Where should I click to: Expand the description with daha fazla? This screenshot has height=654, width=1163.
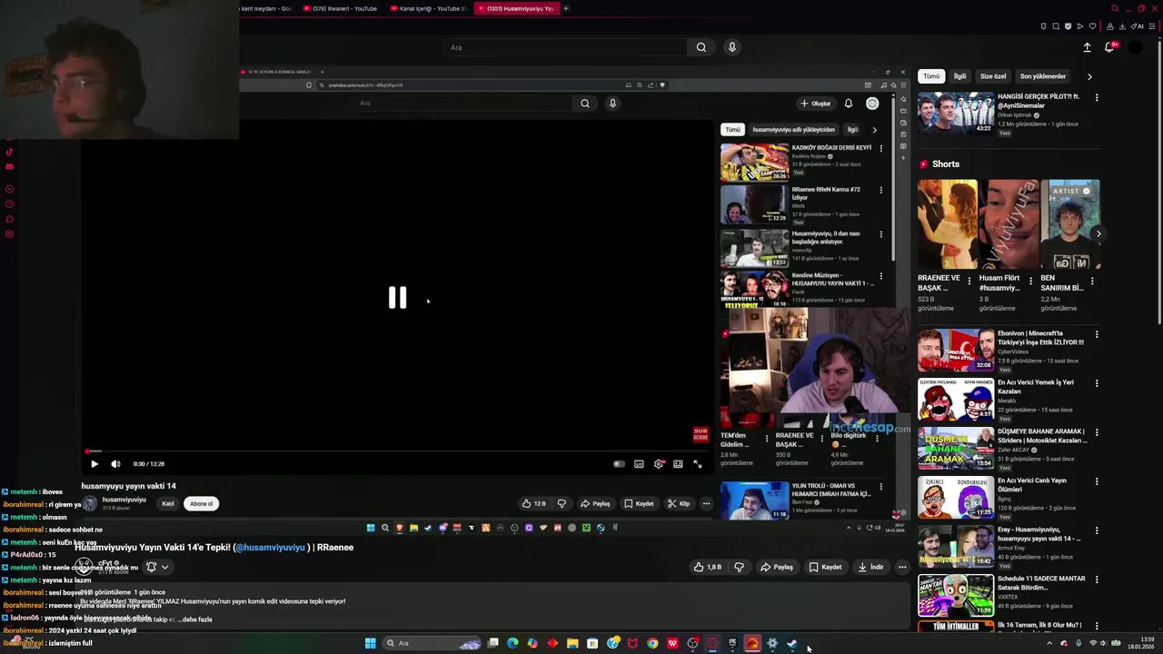click(x=196, y=619)
